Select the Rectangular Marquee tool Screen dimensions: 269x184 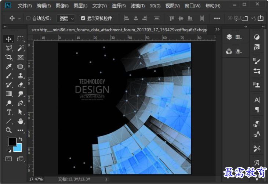21,39
